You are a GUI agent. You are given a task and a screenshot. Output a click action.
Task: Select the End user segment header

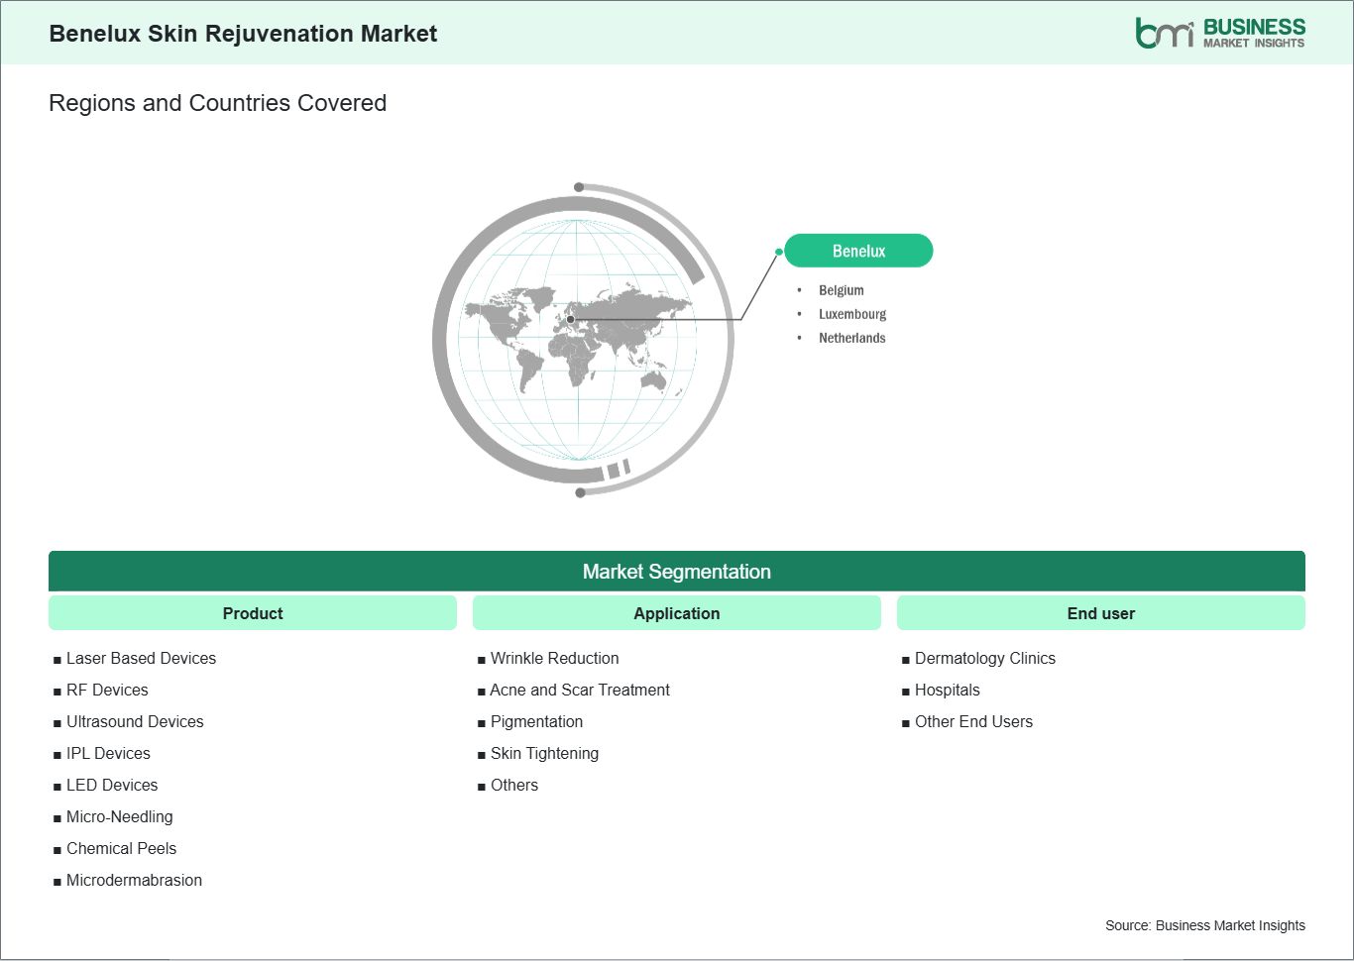click(1101, 613)
